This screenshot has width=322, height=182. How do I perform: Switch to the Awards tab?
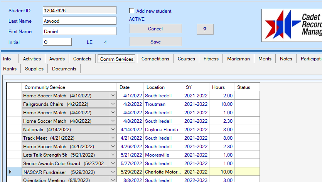pos(57,59)
